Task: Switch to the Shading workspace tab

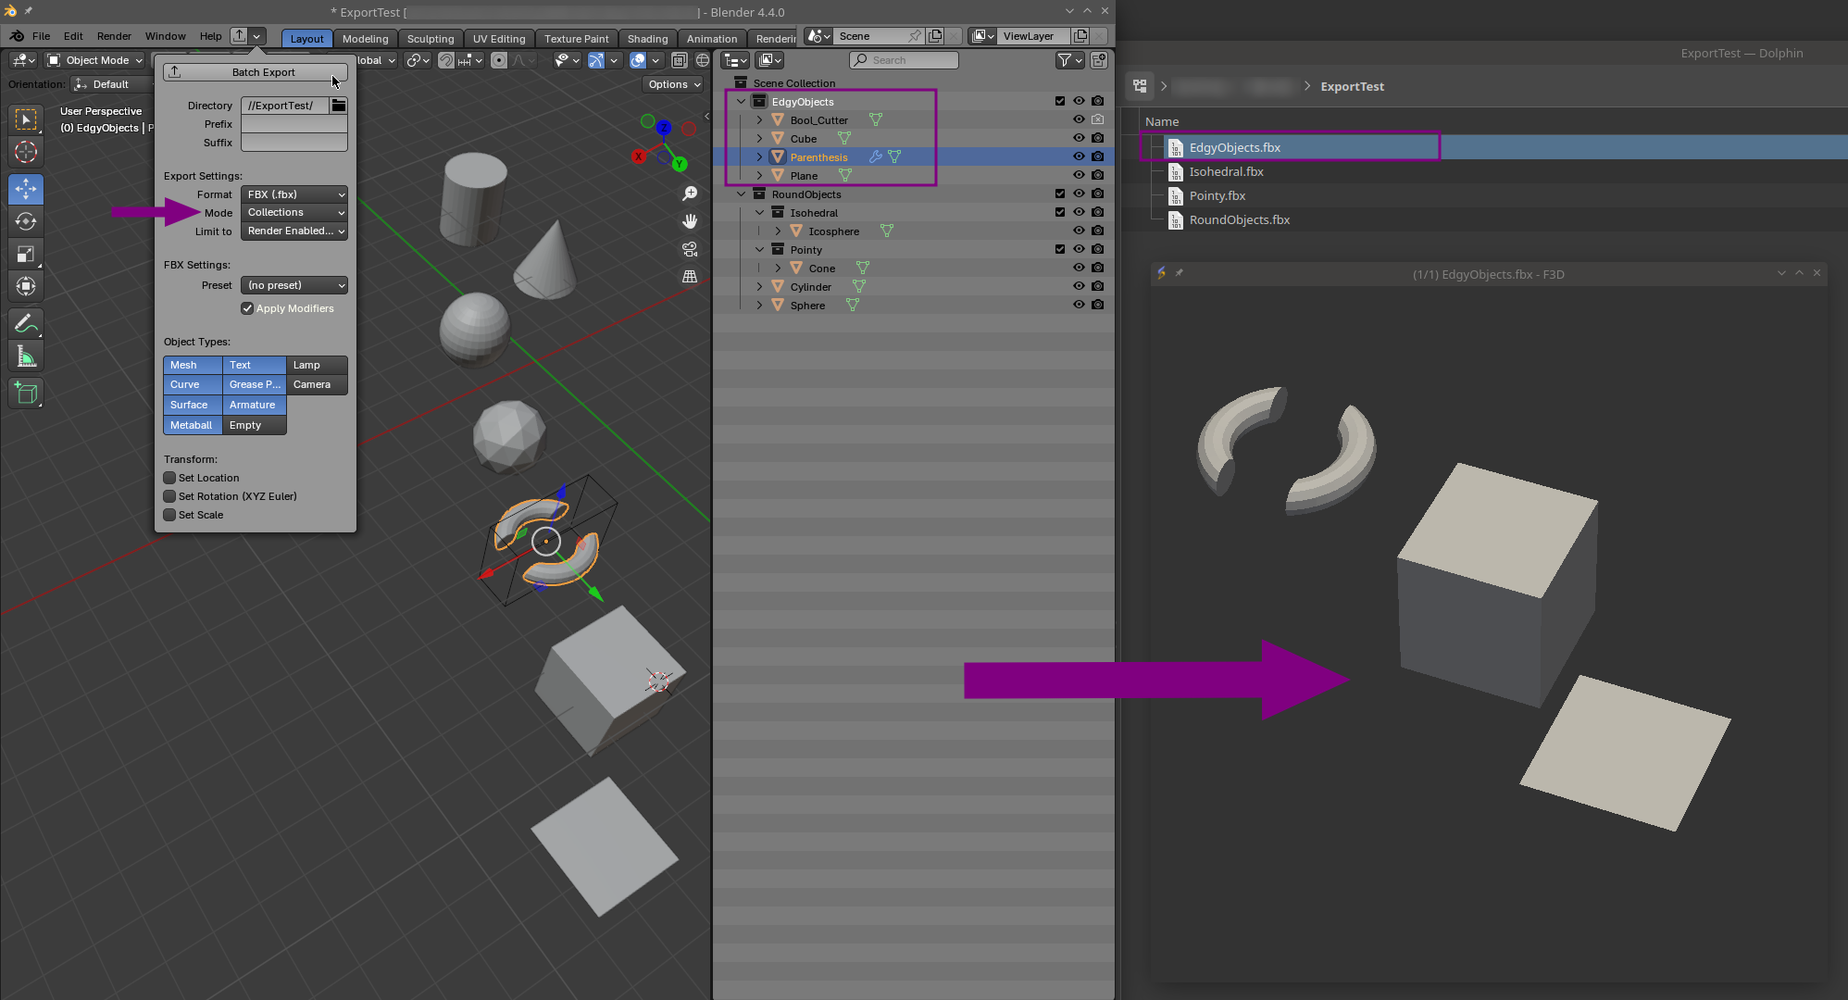Action: pyautogui.click(x=647, y=38)
